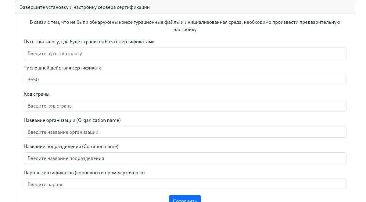Click the placeholder 'Введите пароль'
Screen dimensions: 366x202
click(45, 184)
